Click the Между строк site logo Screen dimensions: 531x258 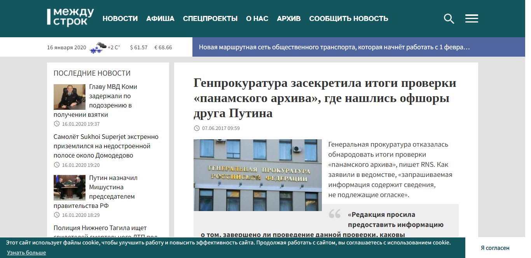pyautogui.click(x=70, y=18)
